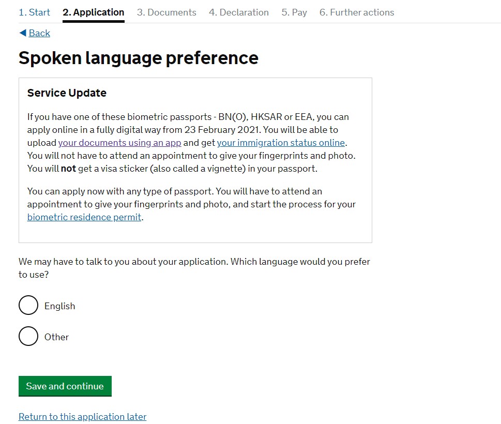Screen dimensions: 501x424
Task: Select the English radio button
Action: 28,306
